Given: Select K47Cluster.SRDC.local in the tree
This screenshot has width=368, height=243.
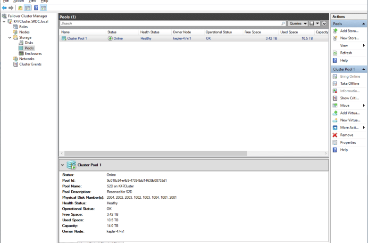Looking at the screenshot, I should 31,21.
